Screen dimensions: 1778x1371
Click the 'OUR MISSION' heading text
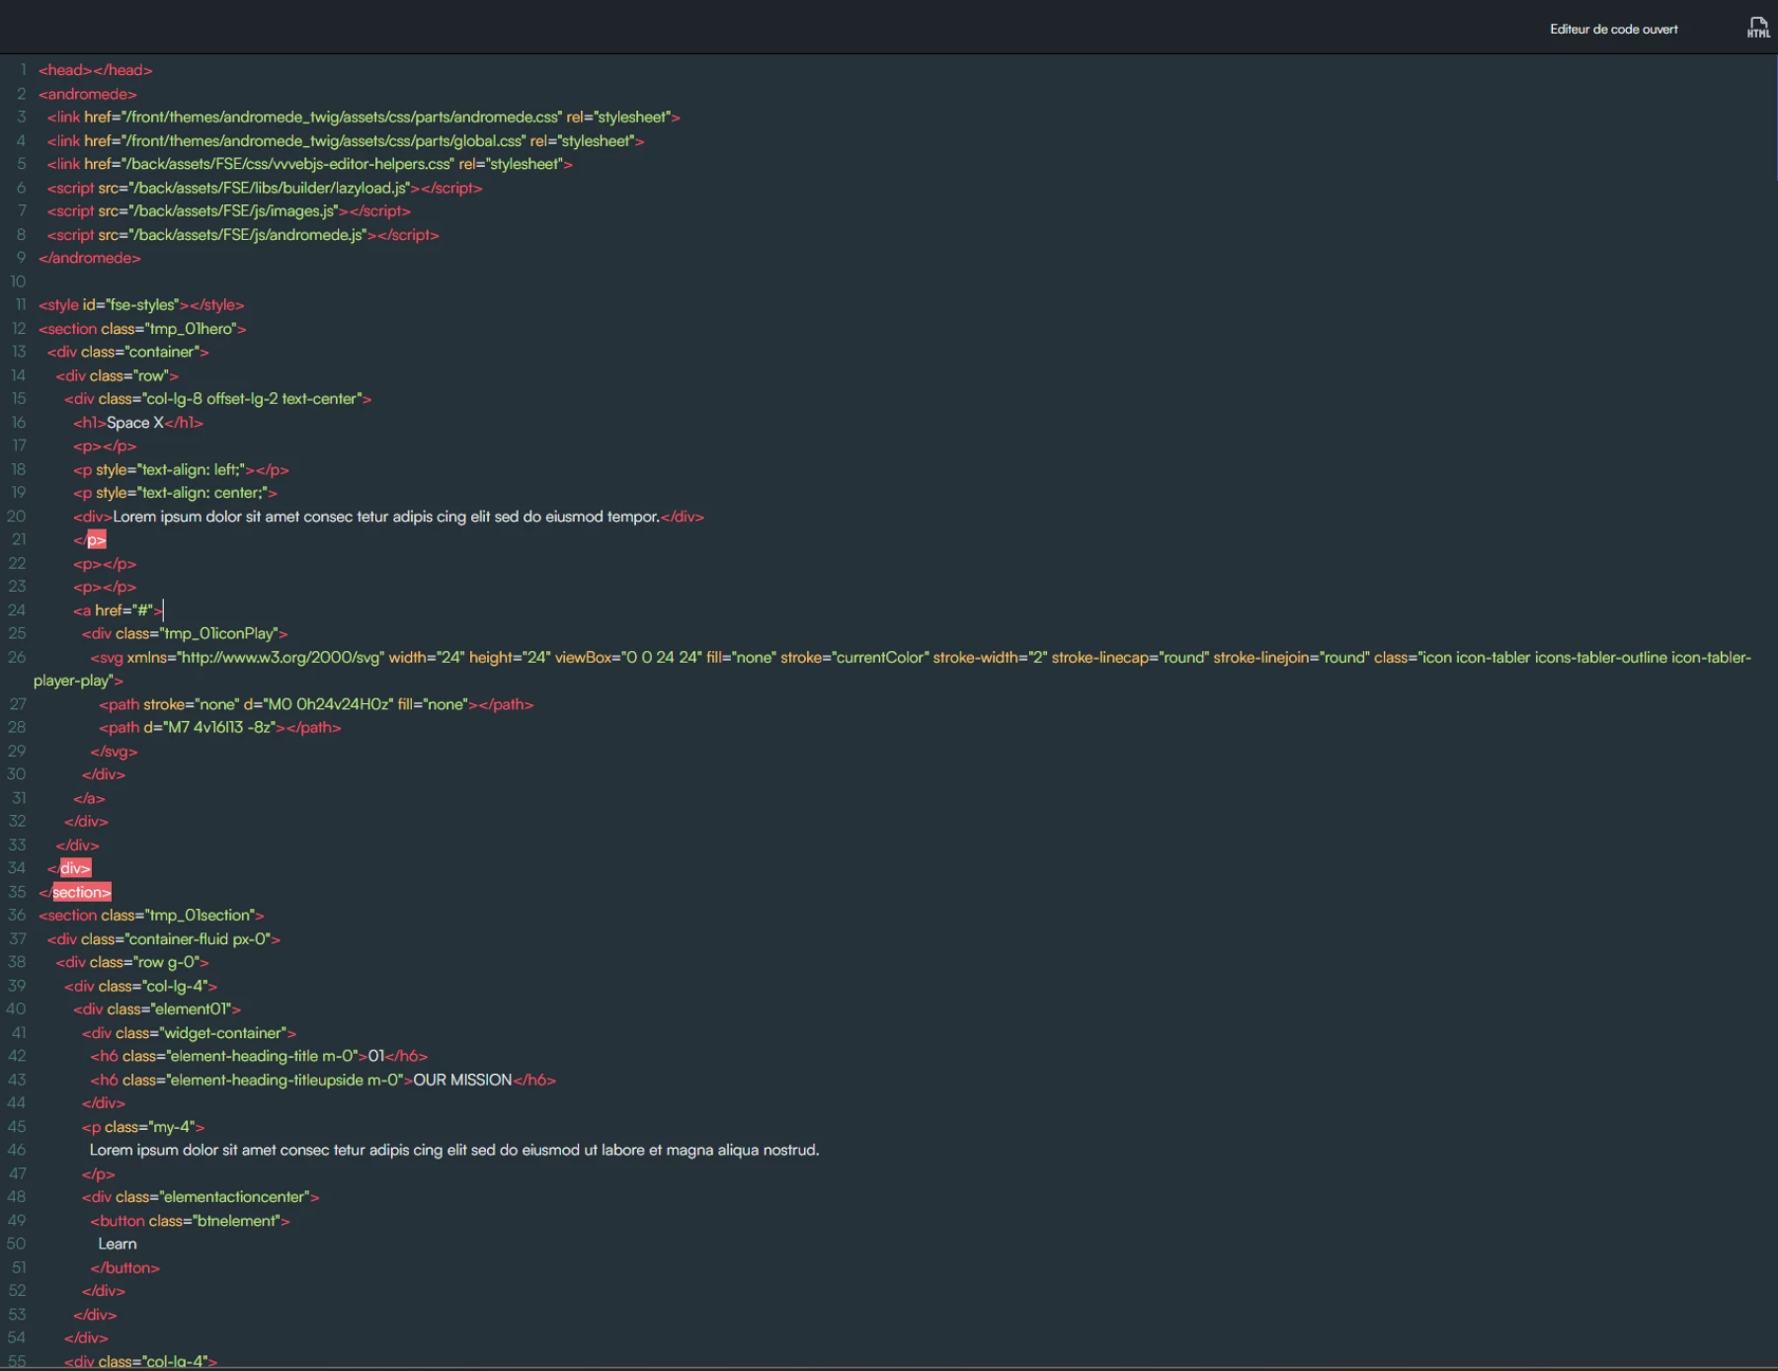(462, 1080)
